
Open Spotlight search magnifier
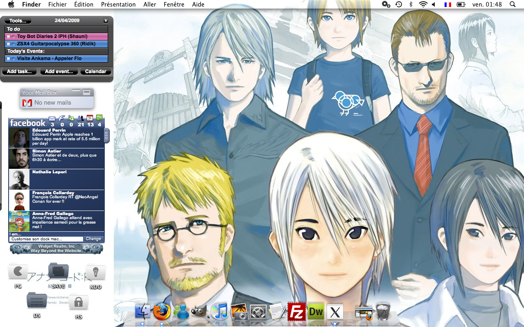click(513, 4)
